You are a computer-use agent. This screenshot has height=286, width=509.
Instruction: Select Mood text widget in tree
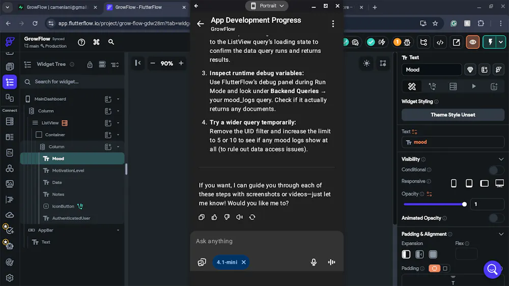click(x=72, y=159)
